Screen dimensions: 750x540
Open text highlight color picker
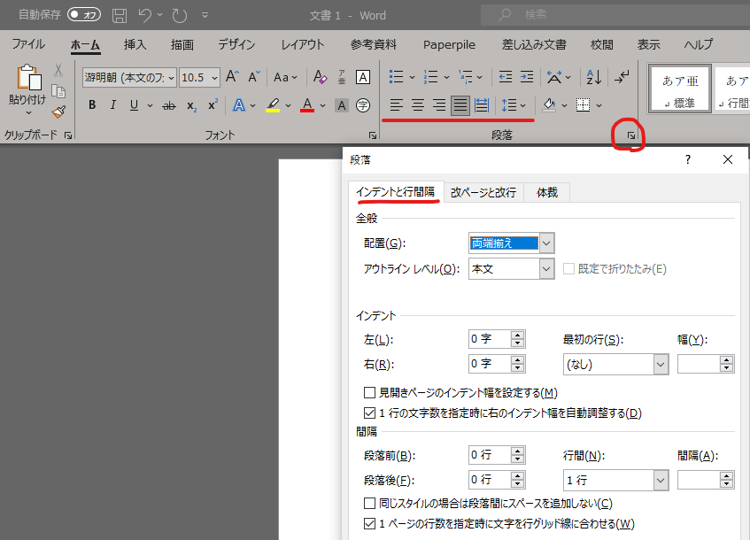(289, 105)
